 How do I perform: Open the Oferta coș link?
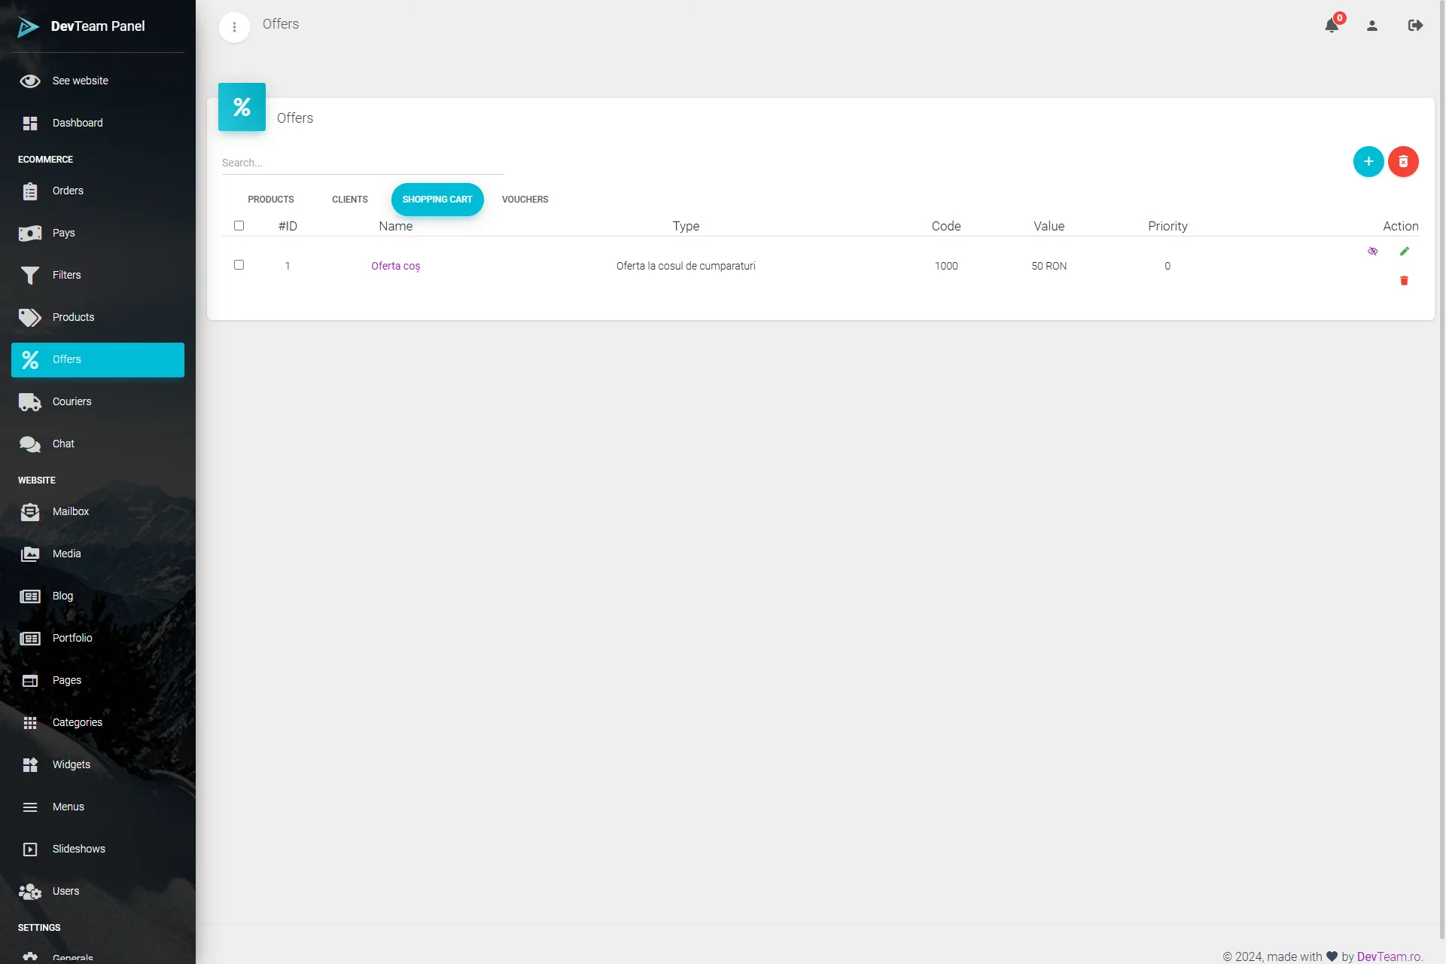tap(395, 266)
